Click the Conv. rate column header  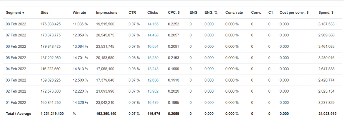point(234,13)
